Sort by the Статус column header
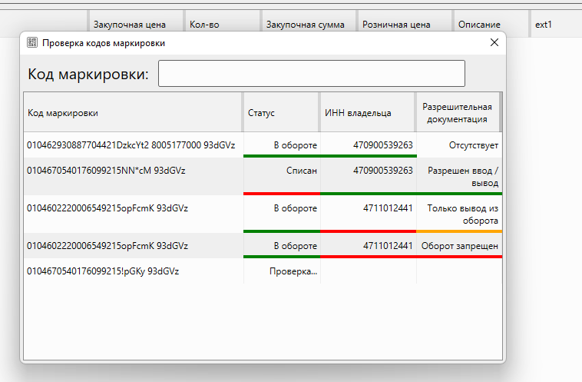 [281, 113]
